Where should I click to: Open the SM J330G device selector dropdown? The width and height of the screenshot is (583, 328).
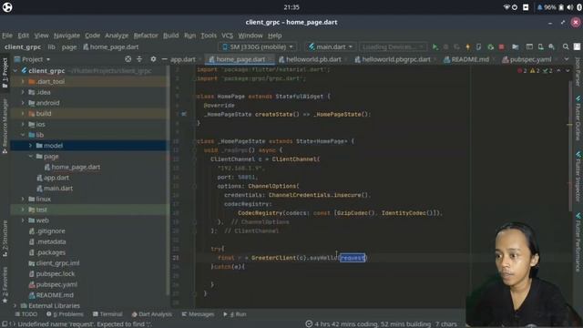257,46
